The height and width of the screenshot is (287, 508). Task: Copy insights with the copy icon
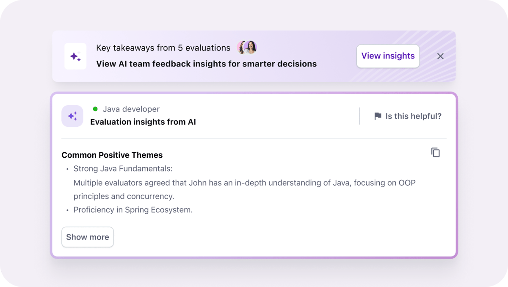point(435,153)
